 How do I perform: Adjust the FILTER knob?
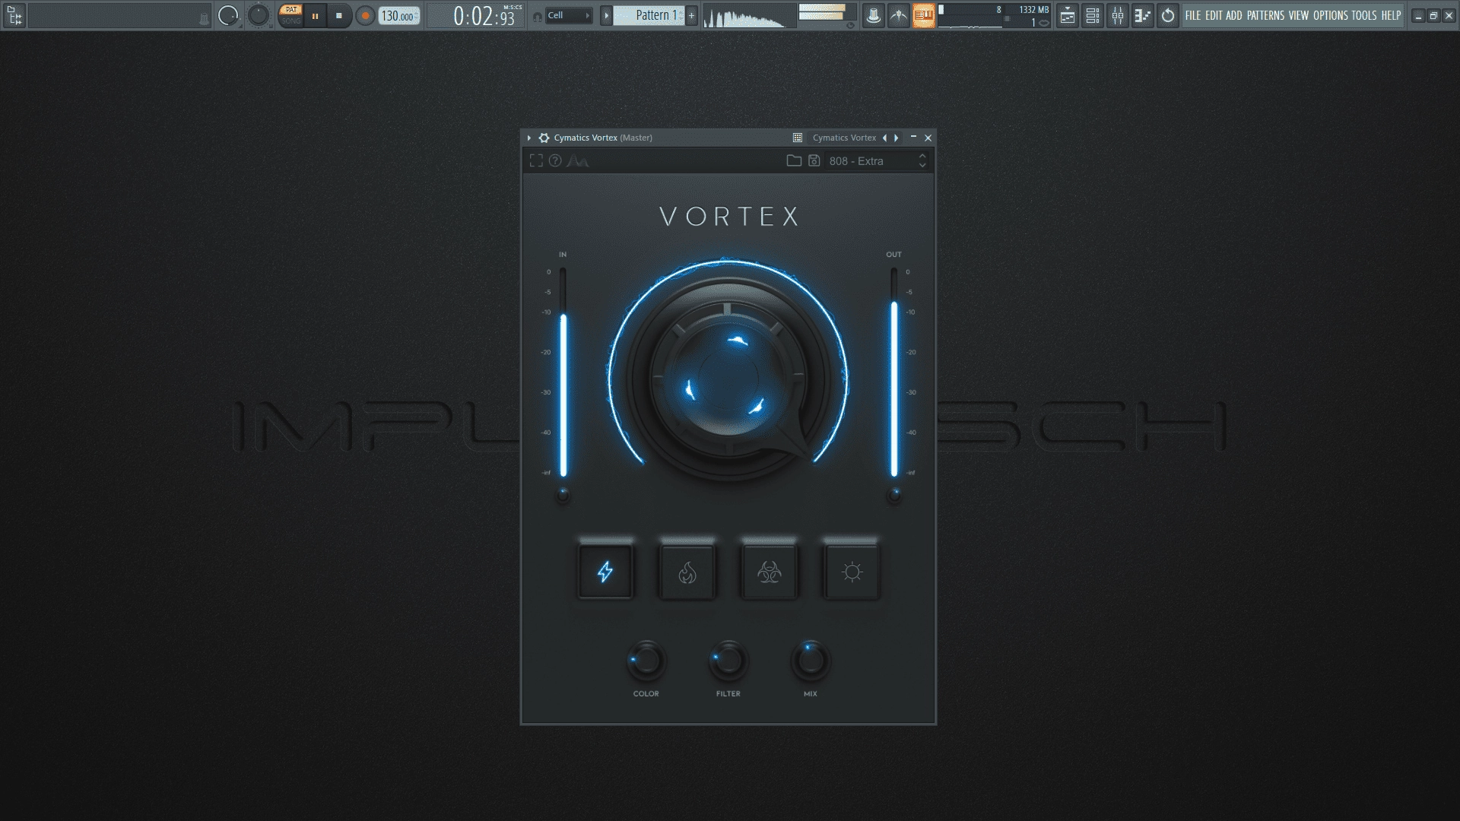pyautogui.click(x=728, y=661)
